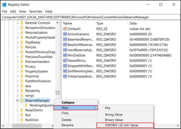Screen dimensions: 181x129
Task: Select Delete in the context menu
Action: click(x=66, y=120)
